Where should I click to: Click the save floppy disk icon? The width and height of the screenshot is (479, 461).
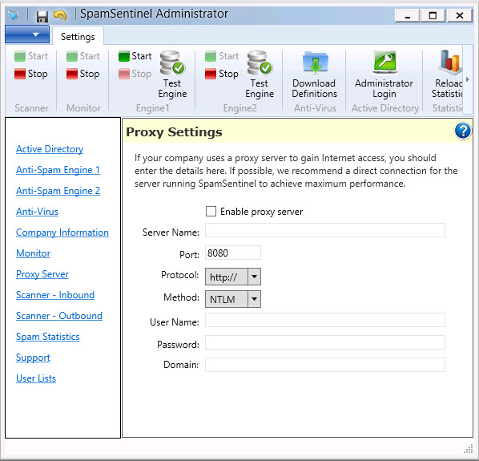click(x=42, y=16)
